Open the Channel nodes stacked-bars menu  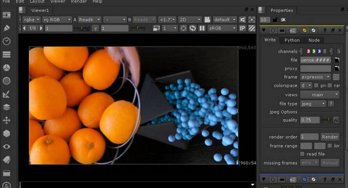pos(7,54)
